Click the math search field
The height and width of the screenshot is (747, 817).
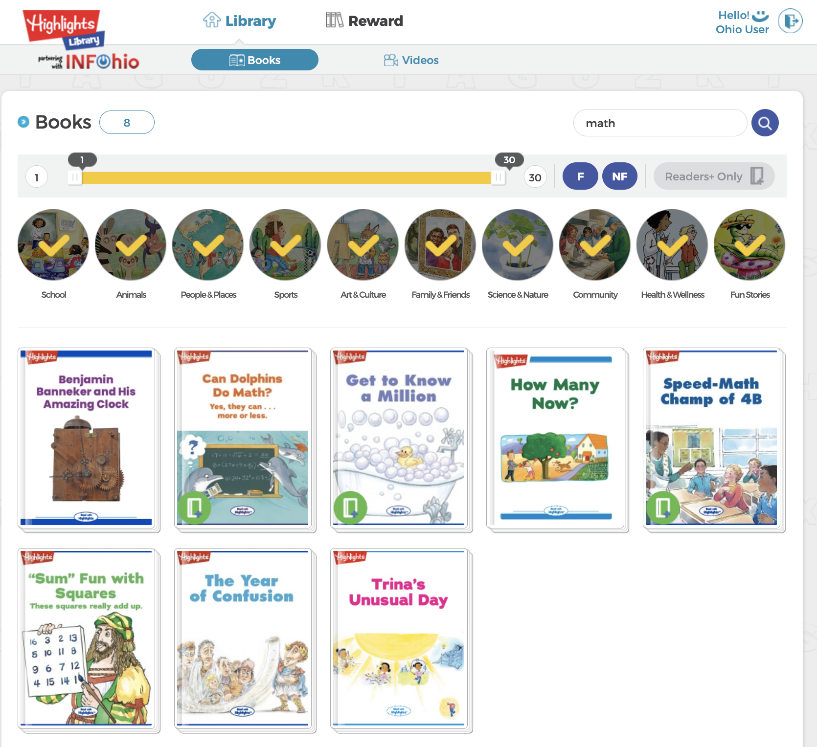[660, 123]
